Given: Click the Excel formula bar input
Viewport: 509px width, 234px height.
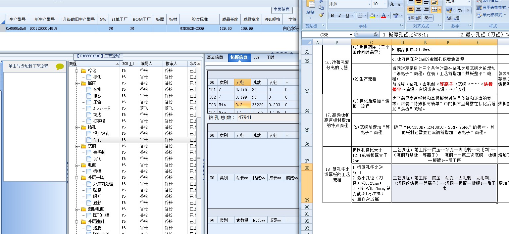Looking at the screenshot, I should 444,34.
